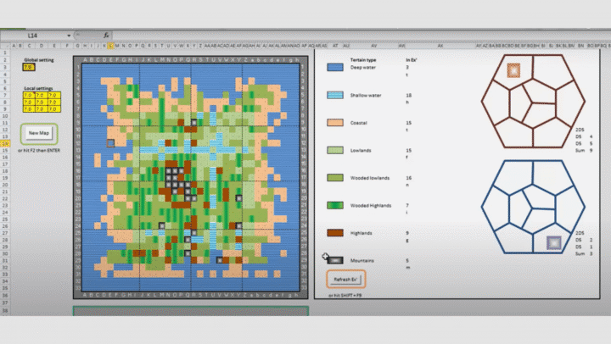
Task: Click the 'or hit SHIFT + F9' text
Action: pyautogui.click(x=345, y=296)
